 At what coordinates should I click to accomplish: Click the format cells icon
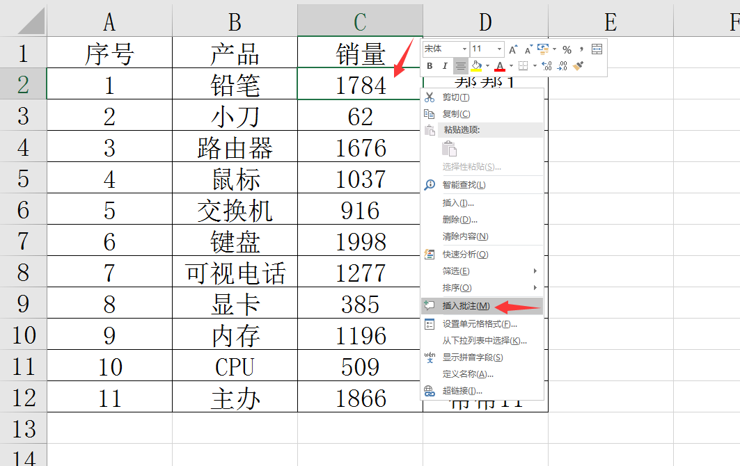pos(430,324)
